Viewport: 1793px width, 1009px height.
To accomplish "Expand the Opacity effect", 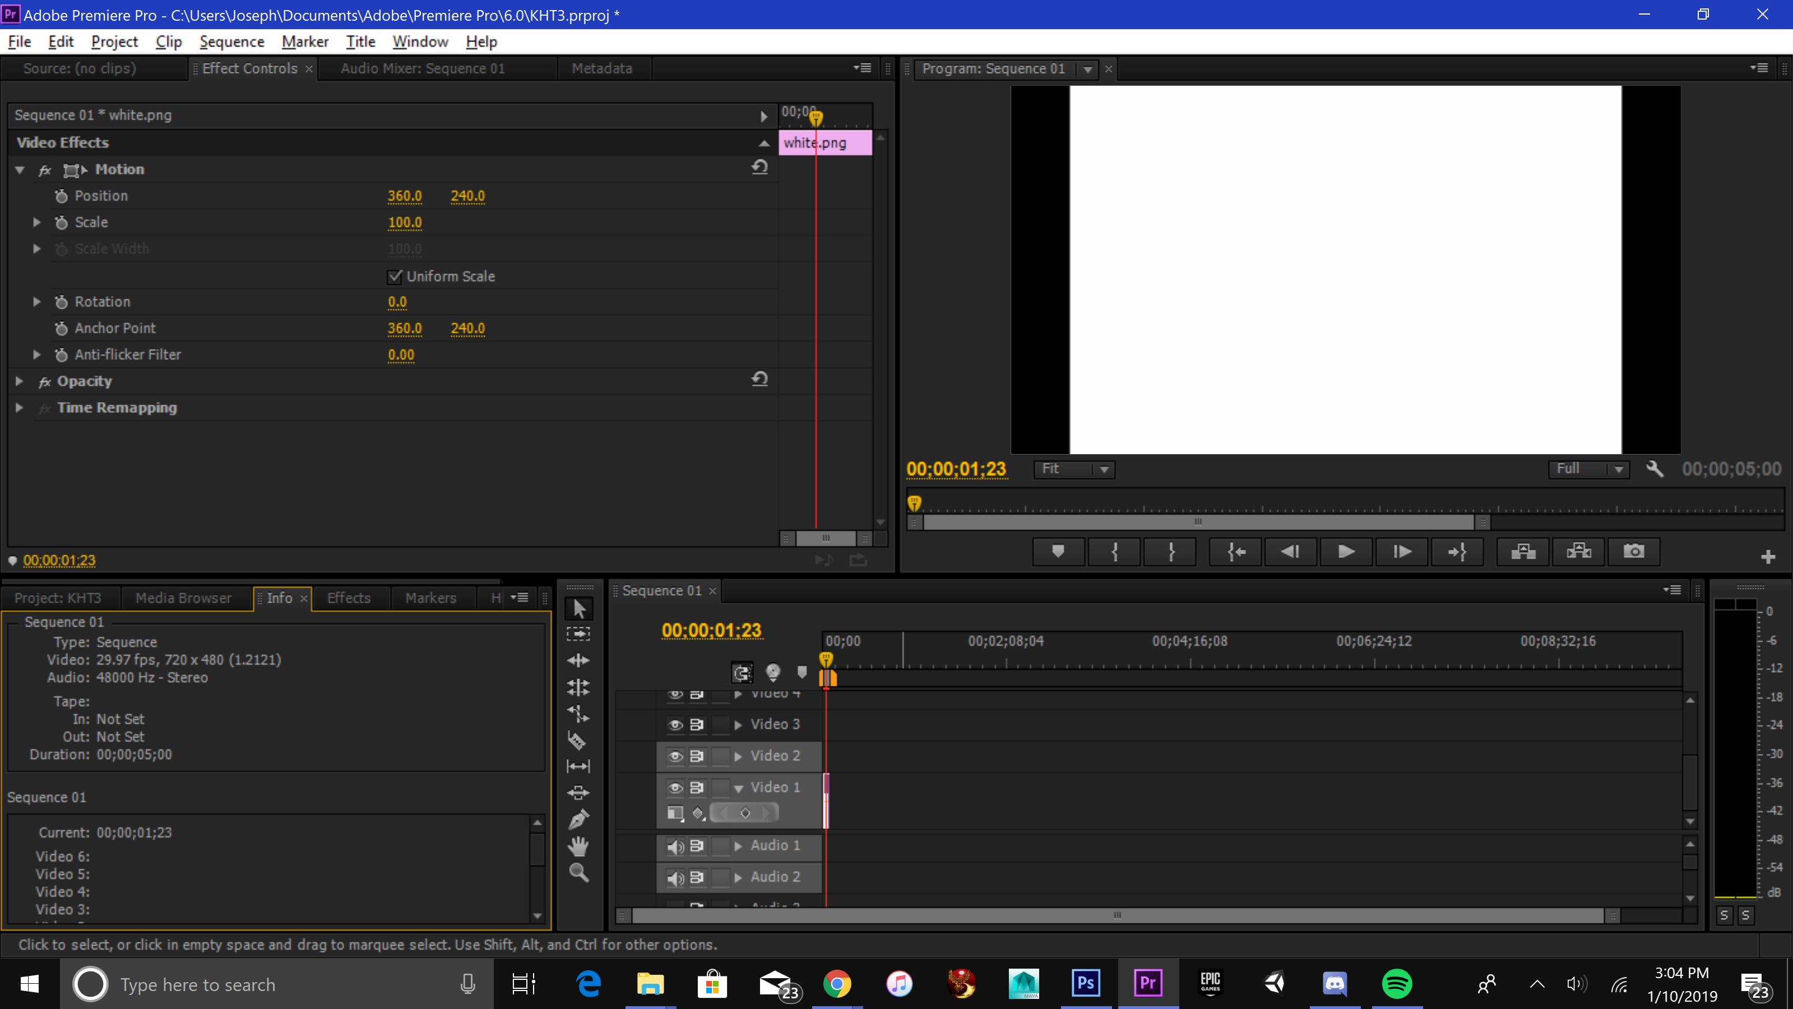I will tap(20, 381).
